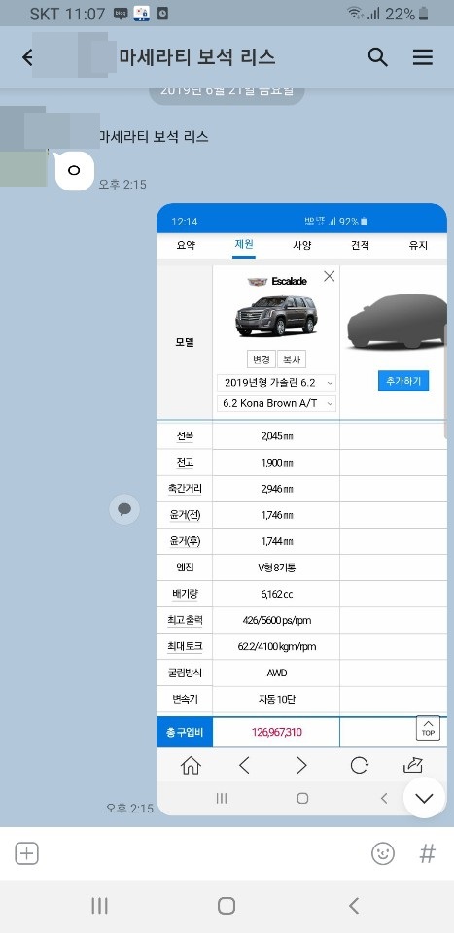
Task: Open the 2019년형 가솔린 6.2 dropdown
Action: point(277,382)
